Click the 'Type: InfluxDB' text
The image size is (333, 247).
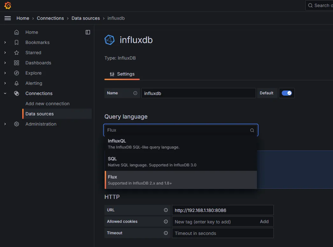[x=120, y=58]
